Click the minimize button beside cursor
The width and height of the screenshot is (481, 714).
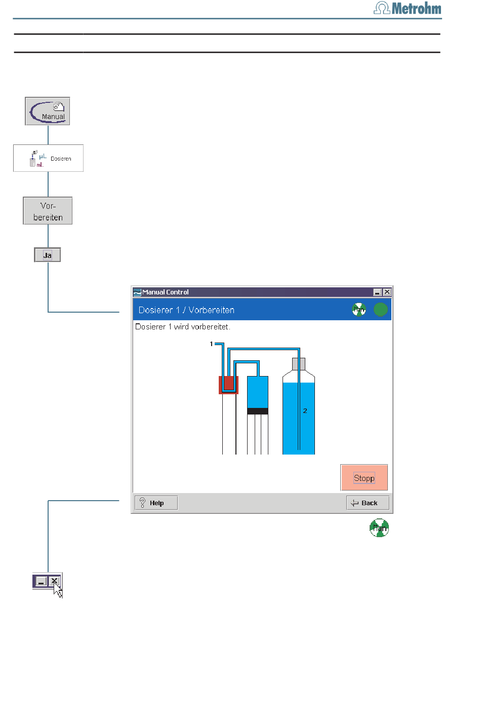[42, 581]
